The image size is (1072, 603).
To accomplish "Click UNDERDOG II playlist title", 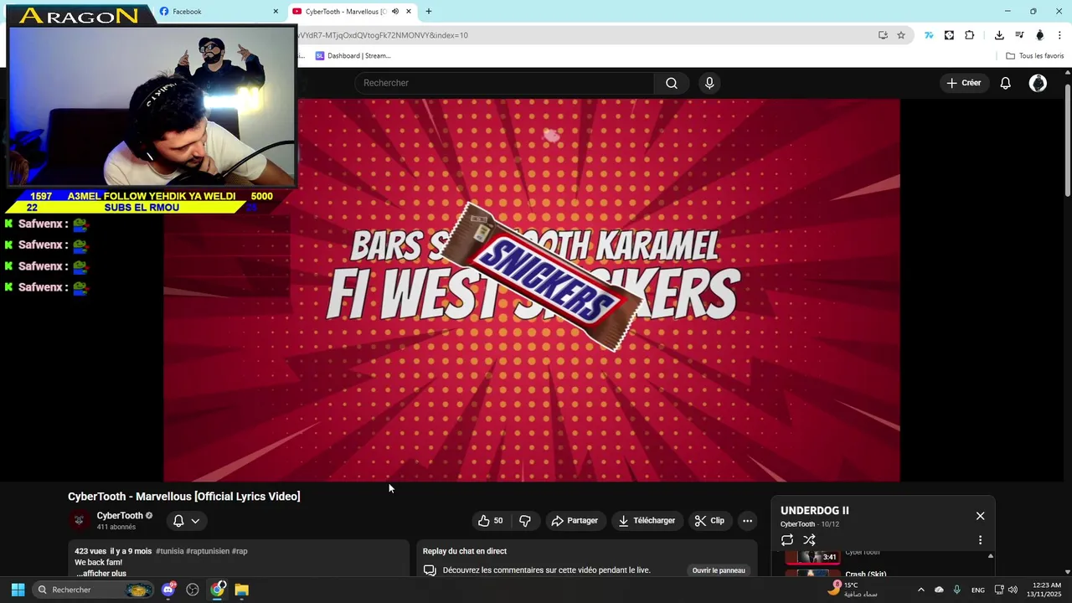I will click(814, 510).
